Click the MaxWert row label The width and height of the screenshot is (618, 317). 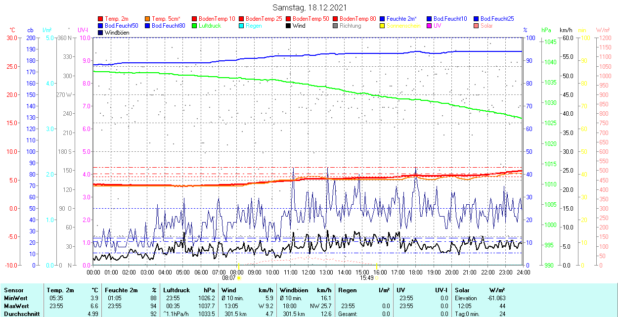click(x=17, y=306)
